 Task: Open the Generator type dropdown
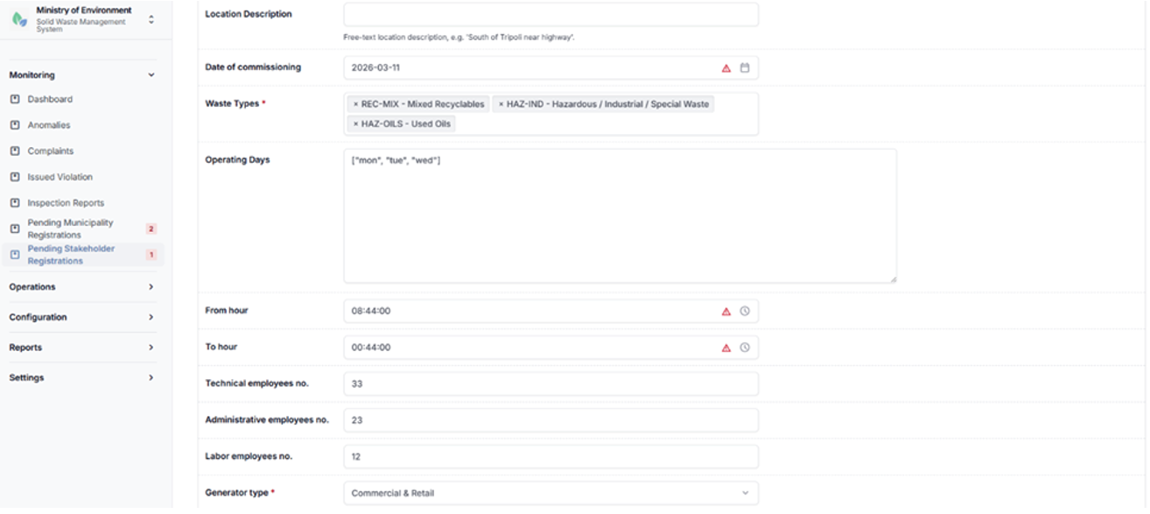tap(551, 493)
